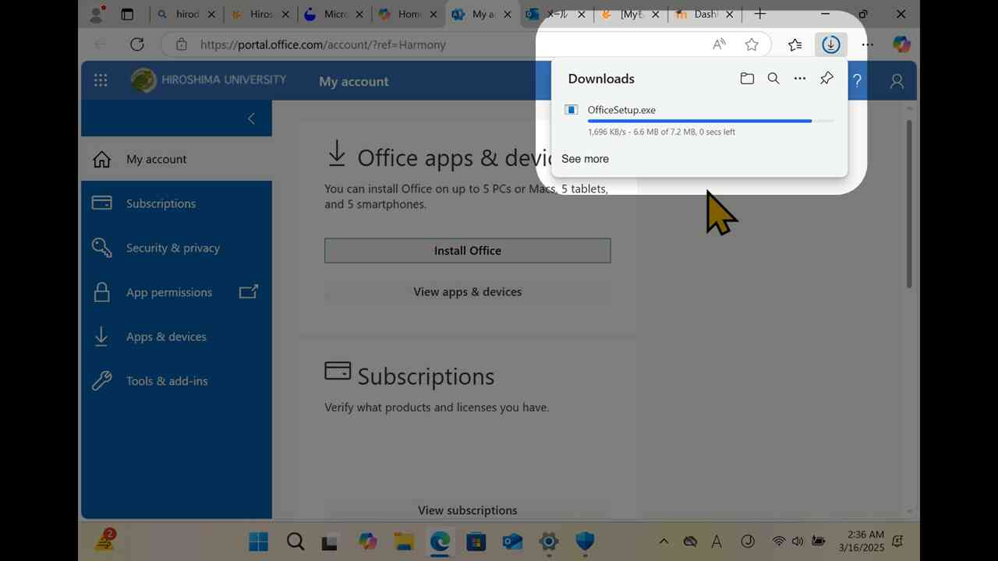998x561 pixels.
Task: Open the Edge profile avatar icon
Action: (x=97, y=14)
